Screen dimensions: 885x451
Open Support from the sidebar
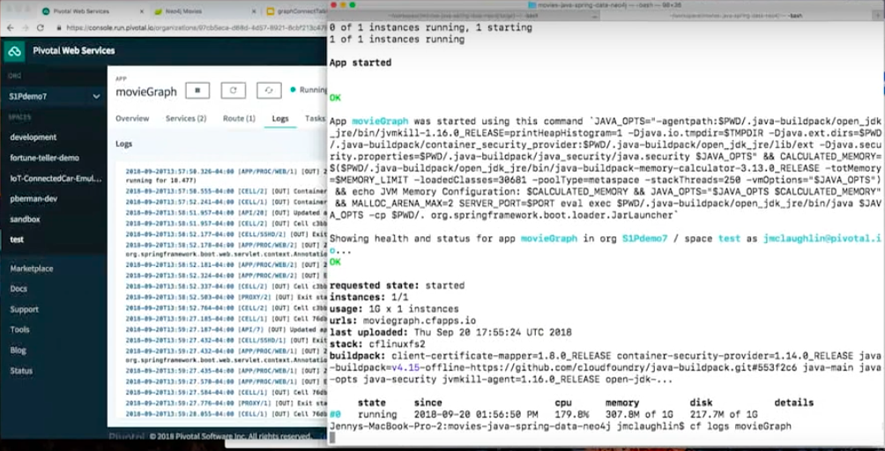[x=24, y=309]
